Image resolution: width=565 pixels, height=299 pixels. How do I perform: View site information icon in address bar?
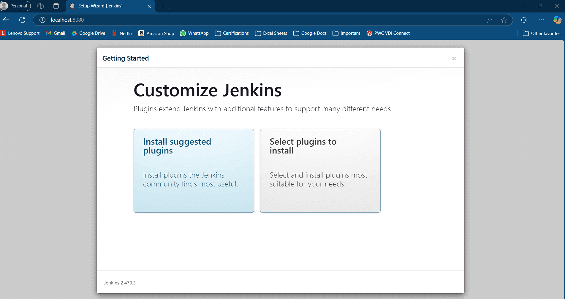coord(42,20)
